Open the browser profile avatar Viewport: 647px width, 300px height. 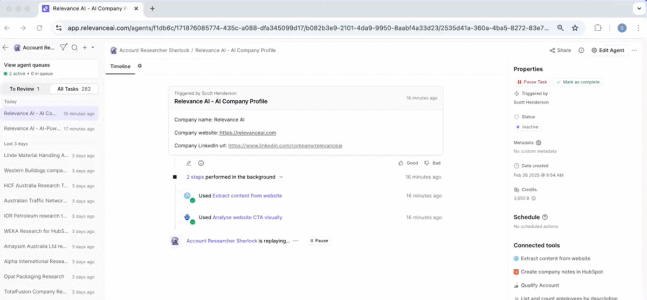[622, 28]
